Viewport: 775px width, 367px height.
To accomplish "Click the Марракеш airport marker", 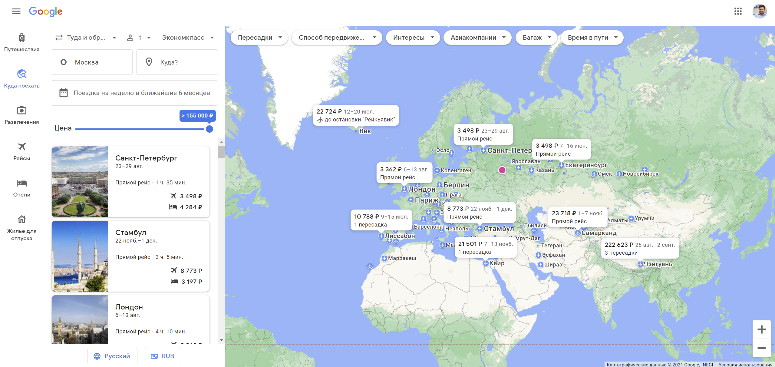I will [x=384, y=258].
